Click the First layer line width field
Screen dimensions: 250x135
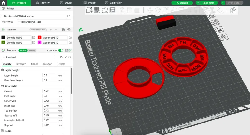click(53, 96)
